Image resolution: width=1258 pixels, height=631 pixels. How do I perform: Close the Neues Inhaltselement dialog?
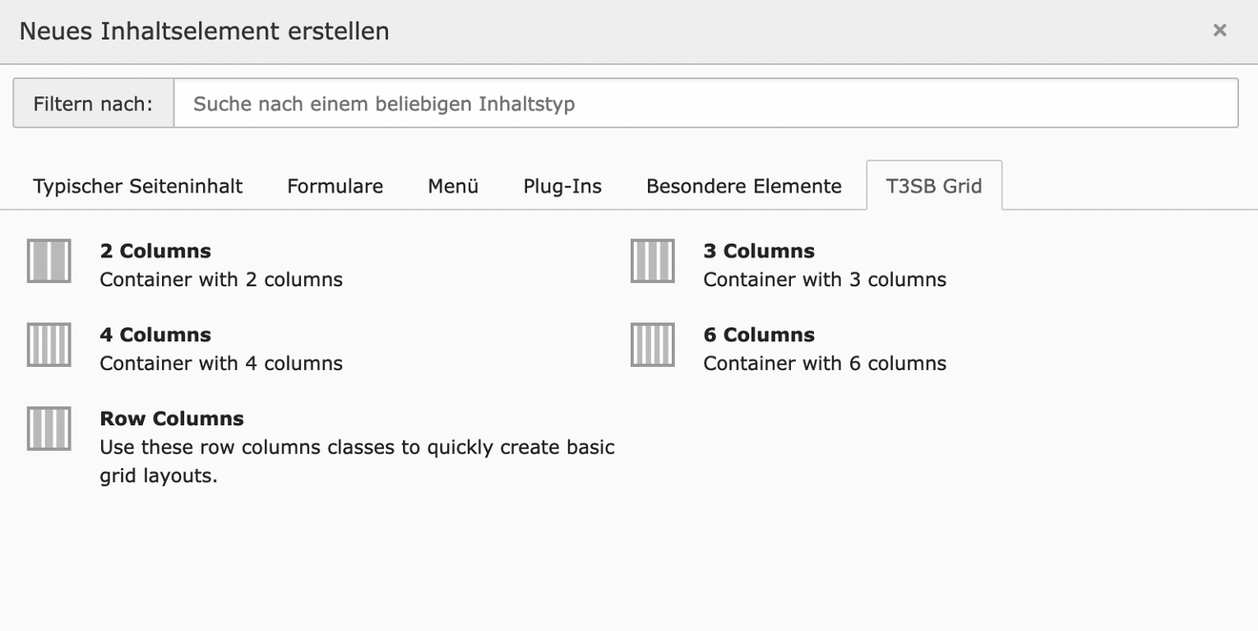(x=1219, y=31)
